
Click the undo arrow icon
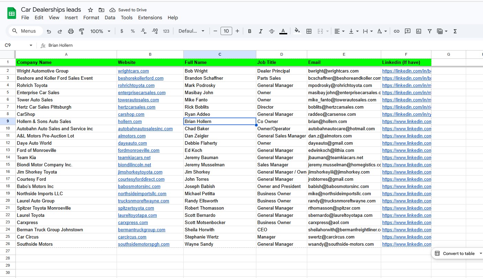click(x=49, y=31)
